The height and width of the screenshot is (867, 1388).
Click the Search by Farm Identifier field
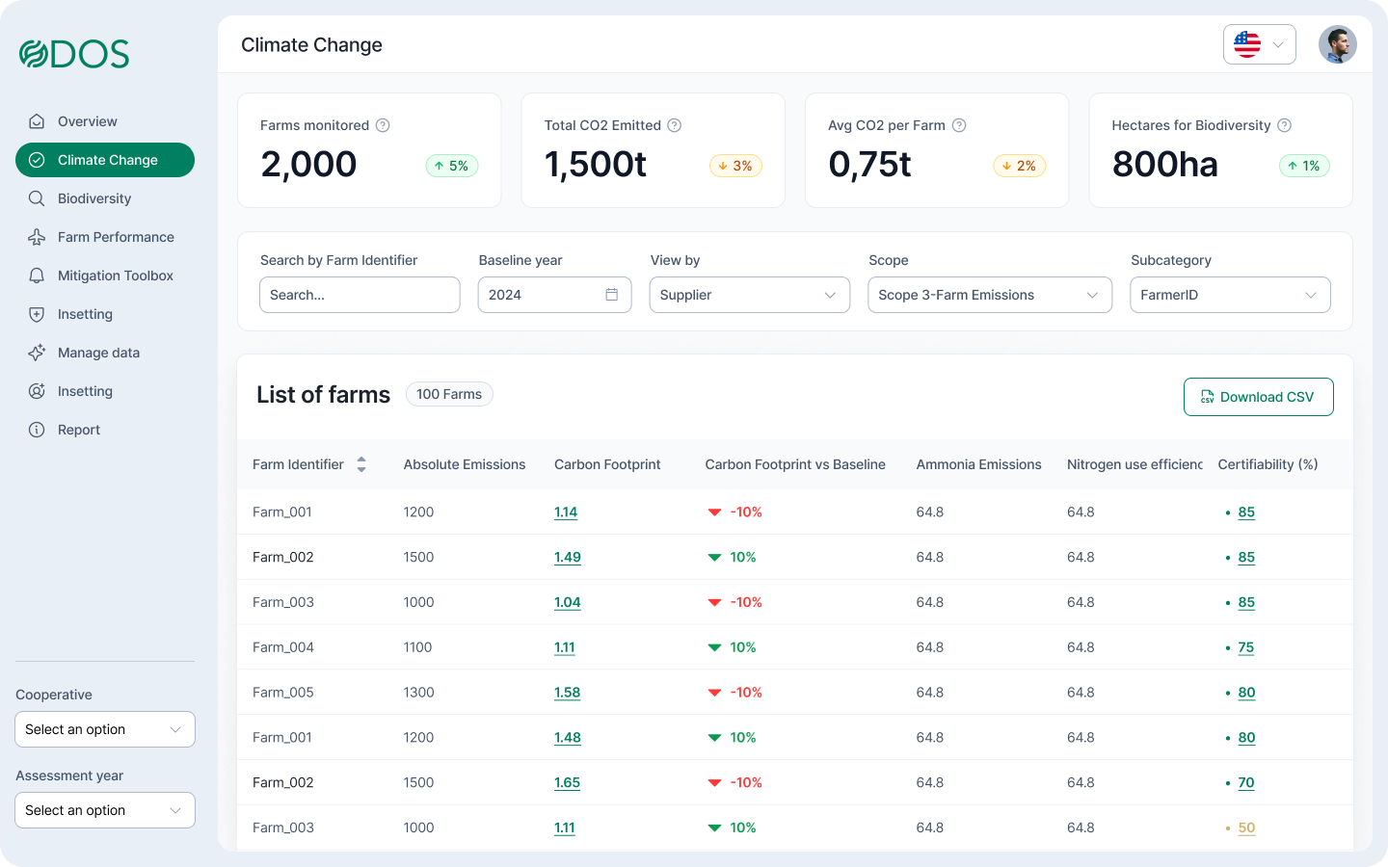point(360,295)
